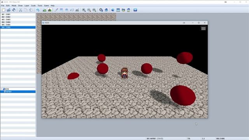The width and height of the screenshot is (249, 140).
Task: Open the Game menu
Action: [x=46, y=5]
